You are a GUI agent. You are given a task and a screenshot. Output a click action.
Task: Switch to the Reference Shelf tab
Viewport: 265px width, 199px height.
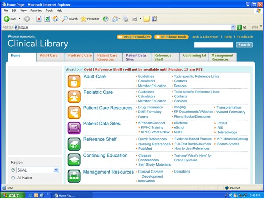pos(165,57)
